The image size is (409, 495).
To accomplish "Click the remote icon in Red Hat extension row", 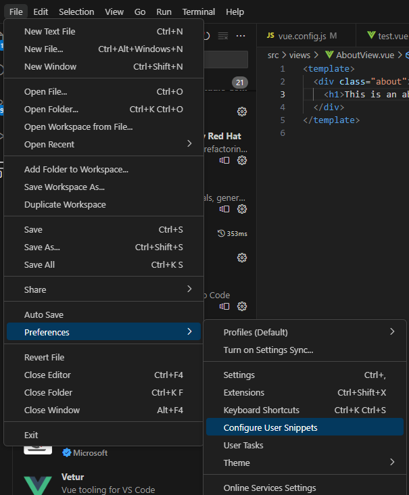I will pyautogui.click(x=224, y=160).
